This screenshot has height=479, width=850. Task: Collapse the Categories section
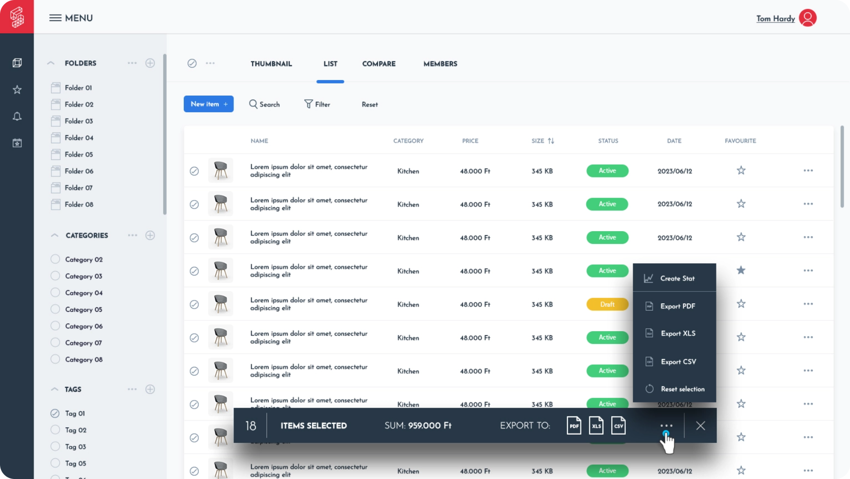tap(55, 235)
